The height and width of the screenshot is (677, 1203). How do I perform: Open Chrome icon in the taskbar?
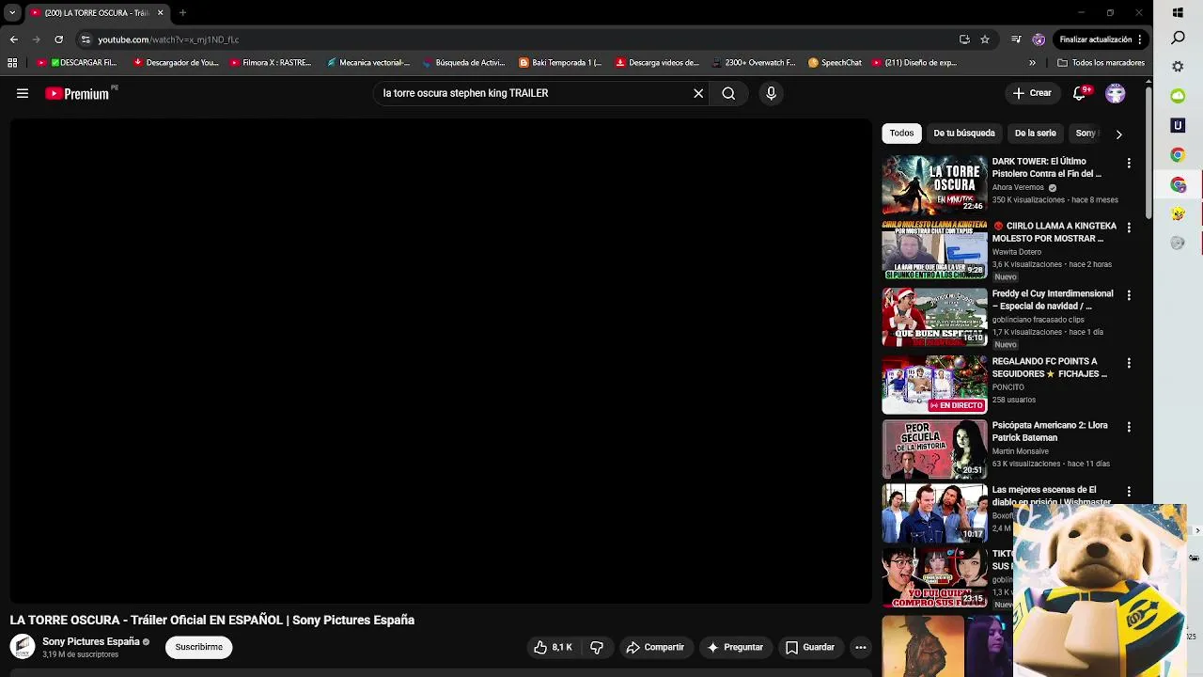tap(1178, 155)
